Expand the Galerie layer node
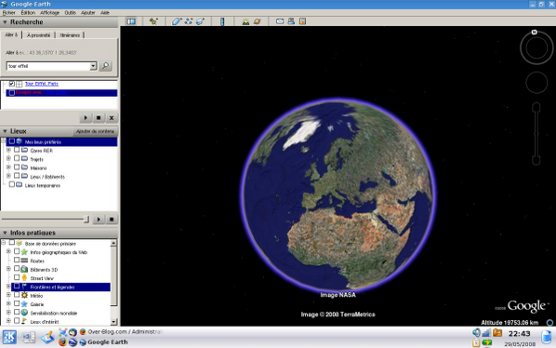This screenshot has width=556, height=348. pyautogui.click(x=8, y=303)
